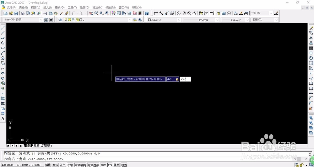Open the 文件(F) menu
Image resolution: width=314 pixels, height=167 pixels.
[x=11, y=8]
